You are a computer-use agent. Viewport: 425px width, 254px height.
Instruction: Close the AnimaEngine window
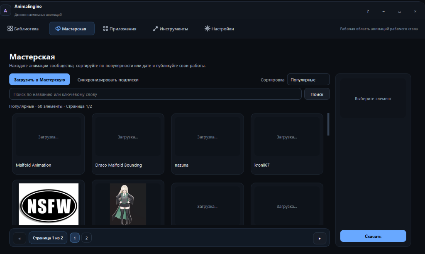tap(415, 11)
